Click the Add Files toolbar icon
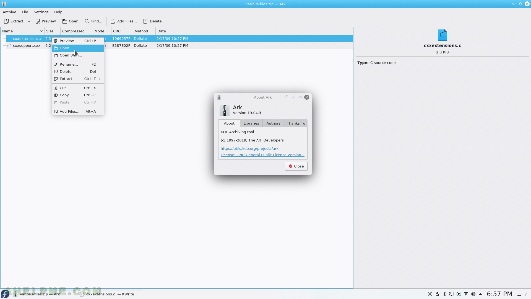Viewport: 531px width, 299px height. (x=113, y=21)
